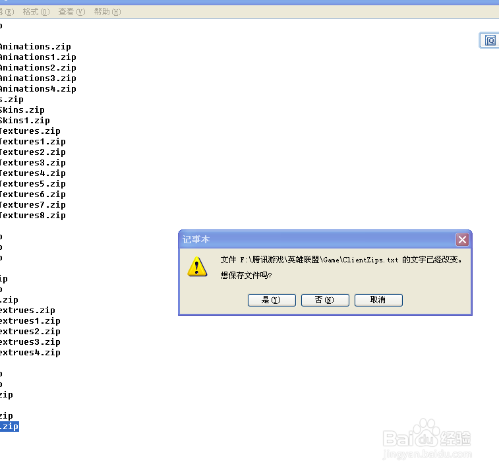The image size is (499, 472).
Task: Click the line Skins.zip
Action: pyautogui.click(x=22, y=110)
